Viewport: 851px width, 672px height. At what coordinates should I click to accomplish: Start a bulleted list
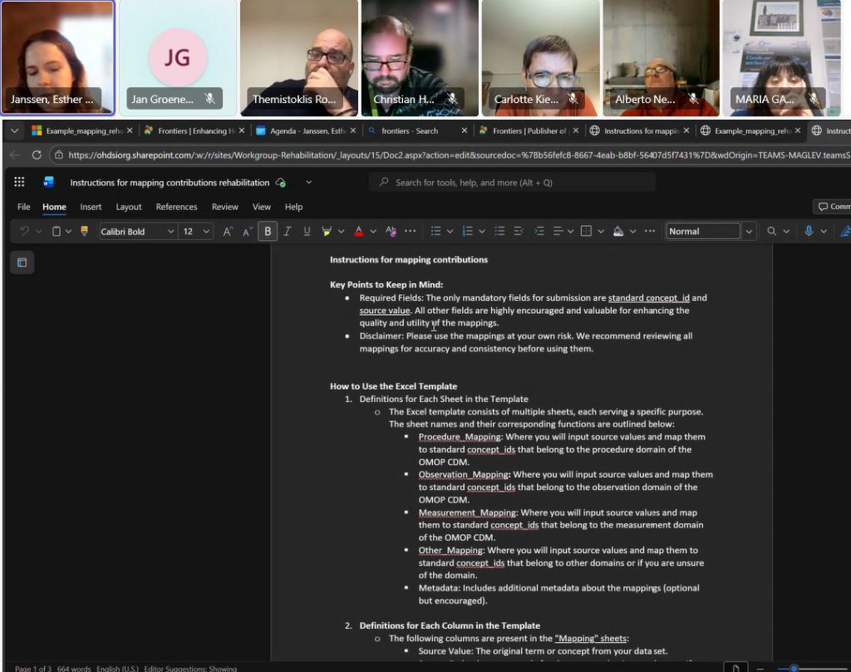point(435,231)
